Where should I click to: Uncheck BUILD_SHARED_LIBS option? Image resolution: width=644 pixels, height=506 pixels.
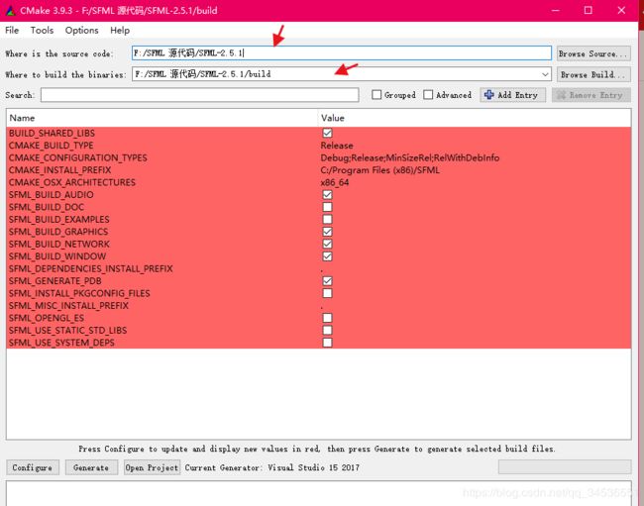(327, 134)
